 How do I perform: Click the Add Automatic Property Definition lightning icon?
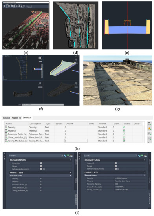pyautogui.click(x=149, y=128)
